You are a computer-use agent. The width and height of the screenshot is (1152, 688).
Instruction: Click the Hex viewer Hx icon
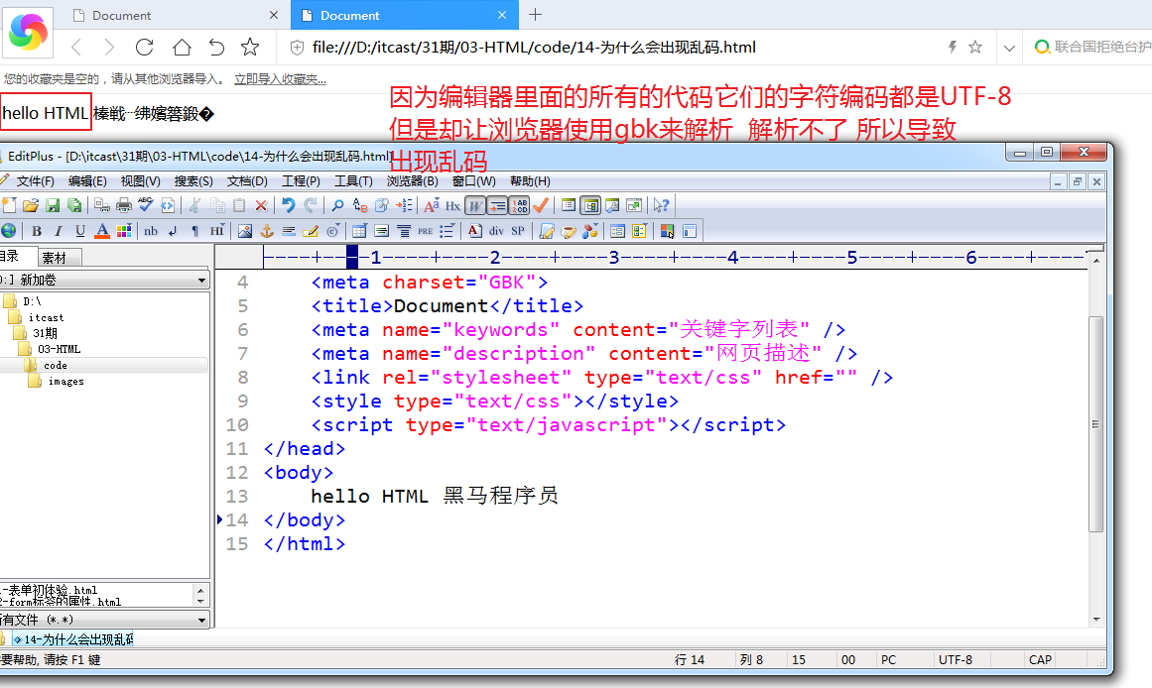pos(452,205)
